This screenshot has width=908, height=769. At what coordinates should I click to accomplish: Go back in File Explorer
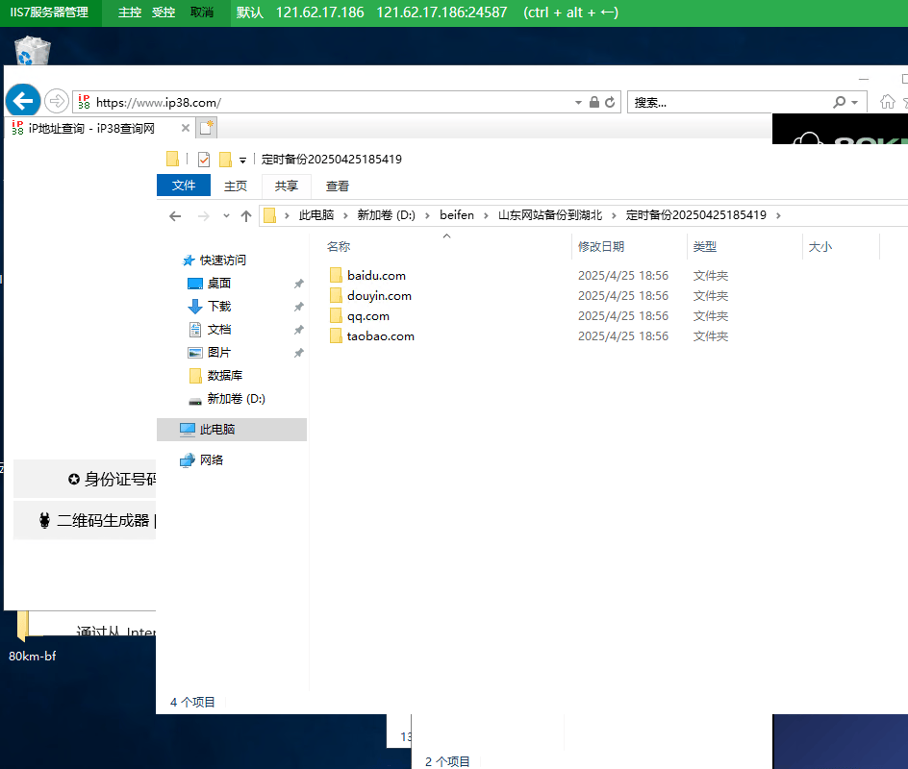(x=175, y=216)
